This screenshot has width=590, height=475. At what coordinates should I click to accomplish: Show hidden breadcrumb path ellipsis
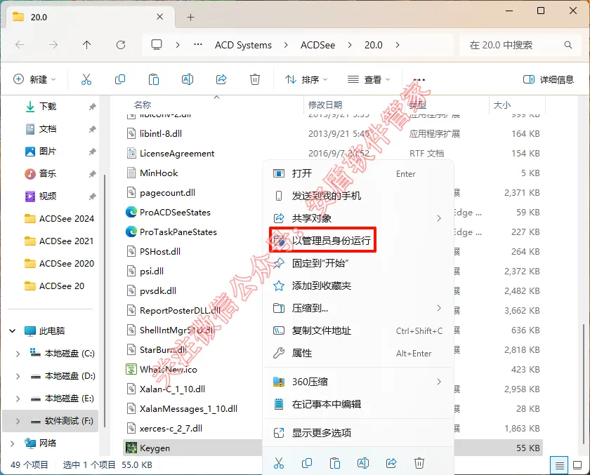[x=198, y=45]
